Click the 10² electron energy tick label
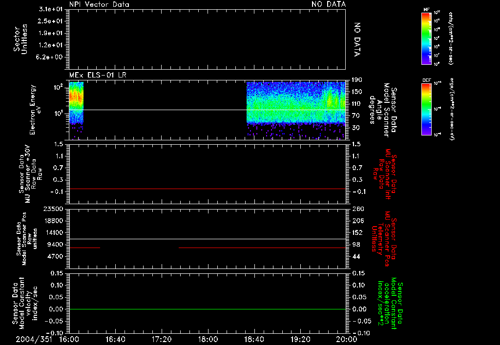 point(58,87)
